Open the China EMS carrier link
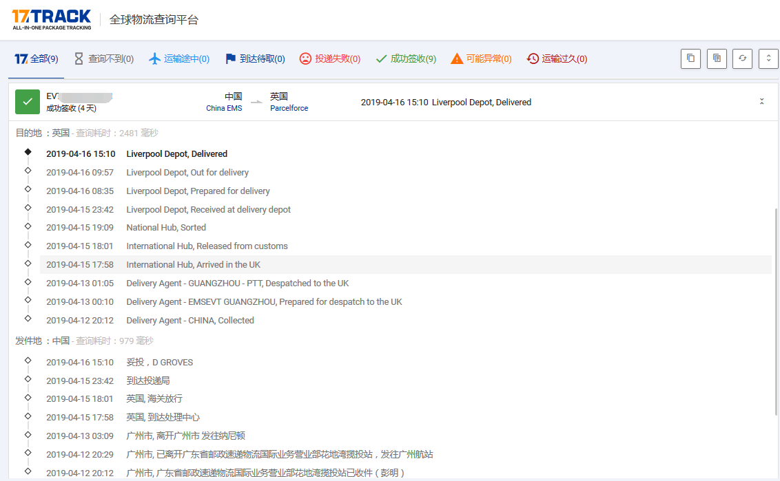This screenshot has width=780, height=481. [224, 108]
